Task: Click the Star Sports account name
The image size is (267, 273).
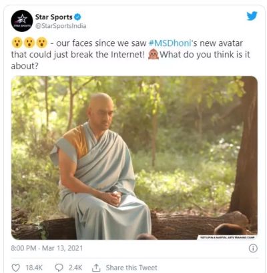Action: (x=54, y=17)
